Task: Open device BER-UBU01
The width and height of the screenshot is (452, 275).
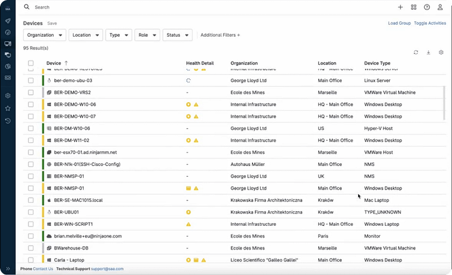Action: [67, 212]
